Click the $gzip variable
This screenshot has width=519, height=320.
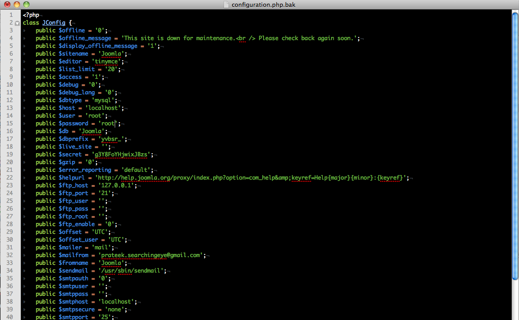point(67,162)
